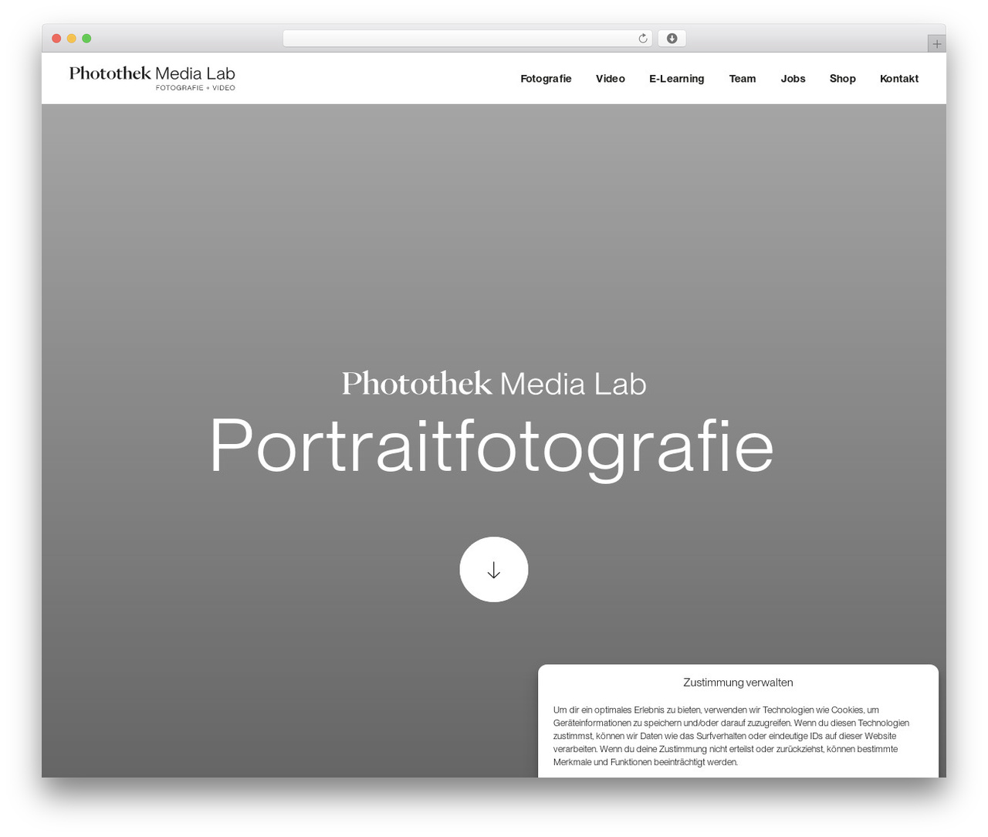This screenshot has width=988, height=837.
Task: Click the round scroll-down arrow button
Action: pyautogui.click(x=494, y=570)
